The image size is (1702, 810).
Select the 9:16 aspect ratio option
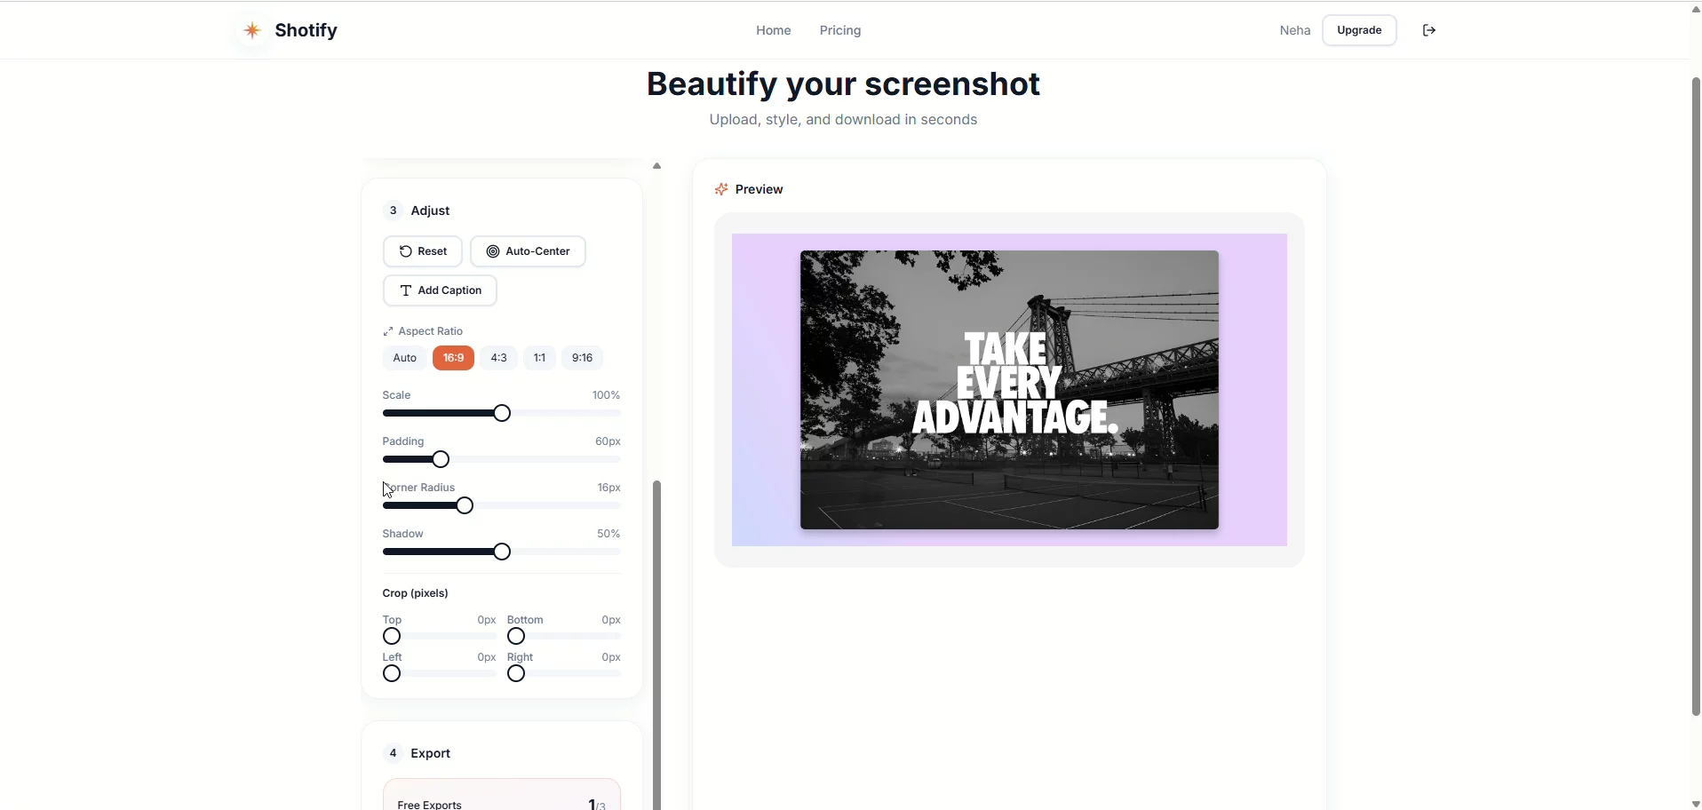click(582, 357)
